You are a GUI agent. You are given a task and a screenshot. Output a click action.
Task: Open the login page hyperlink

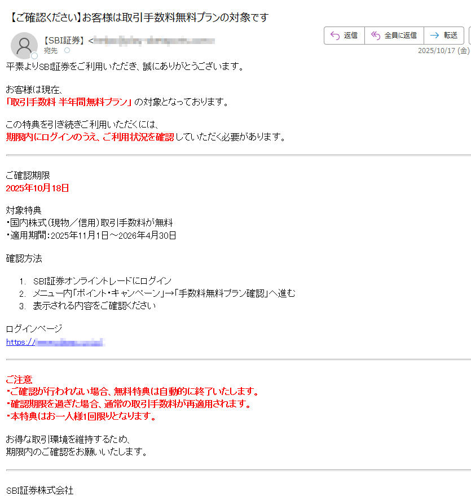coord(54,342)
